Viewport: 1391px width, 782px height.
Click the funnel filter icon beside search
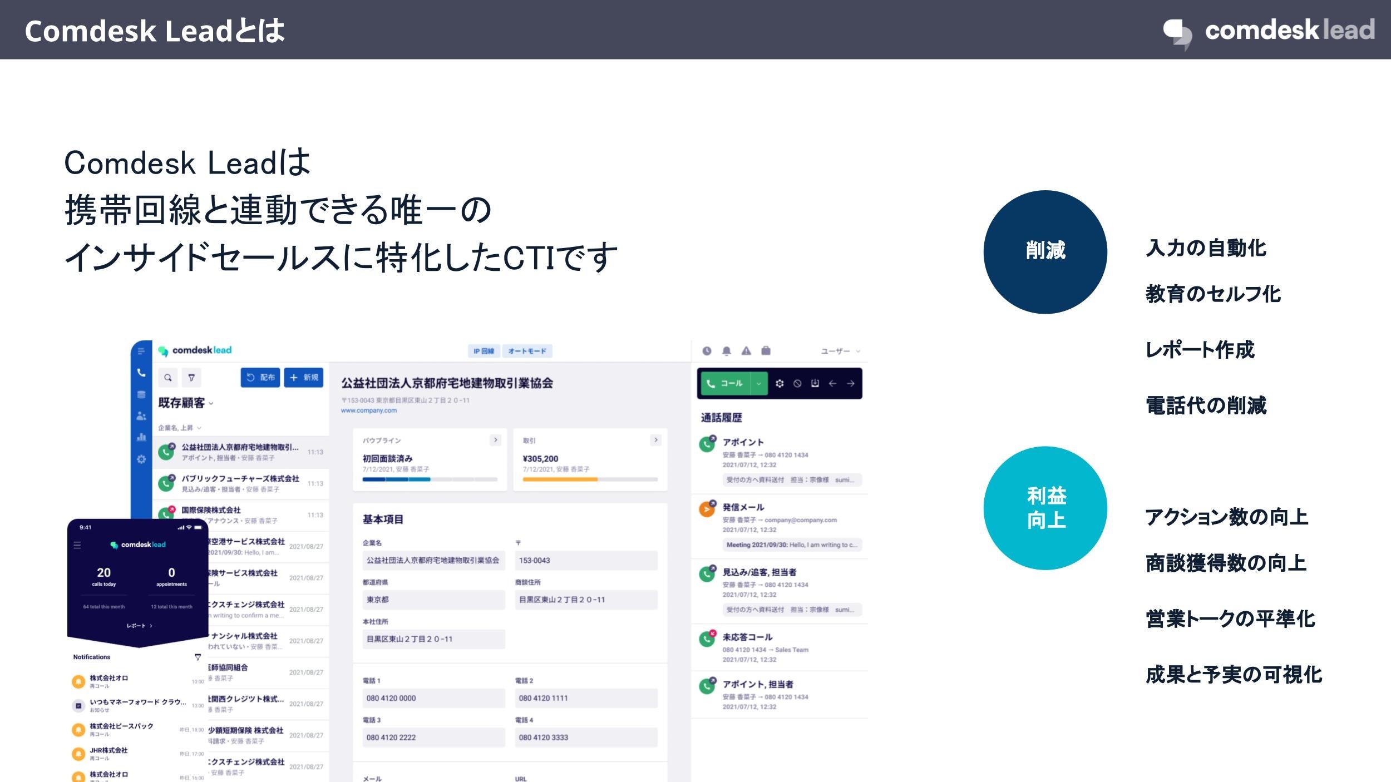(x=191, y=378)
